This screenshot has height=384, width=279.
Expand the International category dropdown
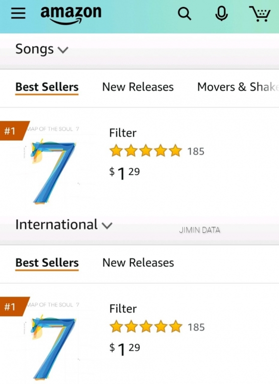coord(64,224)
